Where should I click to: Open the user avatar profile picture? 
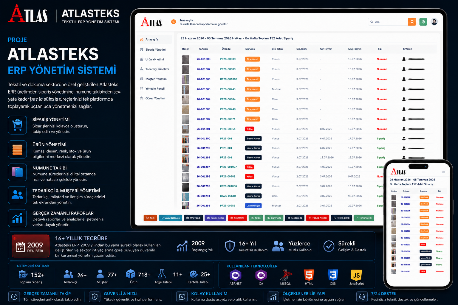[434, 22]
